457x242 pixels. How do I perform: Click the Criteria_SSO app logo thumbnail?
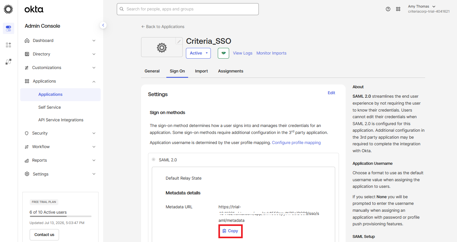(162, 47)
